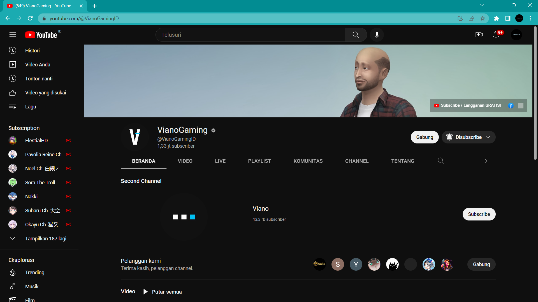
Task: Switch to the BERANDA tab
Action: pos(143,161)
